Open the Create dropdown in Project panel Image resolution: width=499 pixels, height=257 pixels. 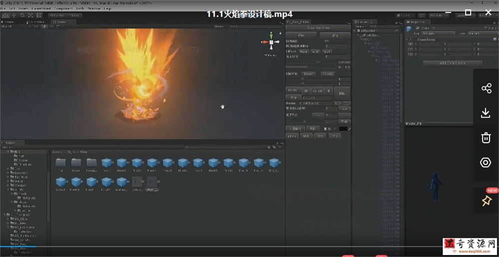click(7, 147)
